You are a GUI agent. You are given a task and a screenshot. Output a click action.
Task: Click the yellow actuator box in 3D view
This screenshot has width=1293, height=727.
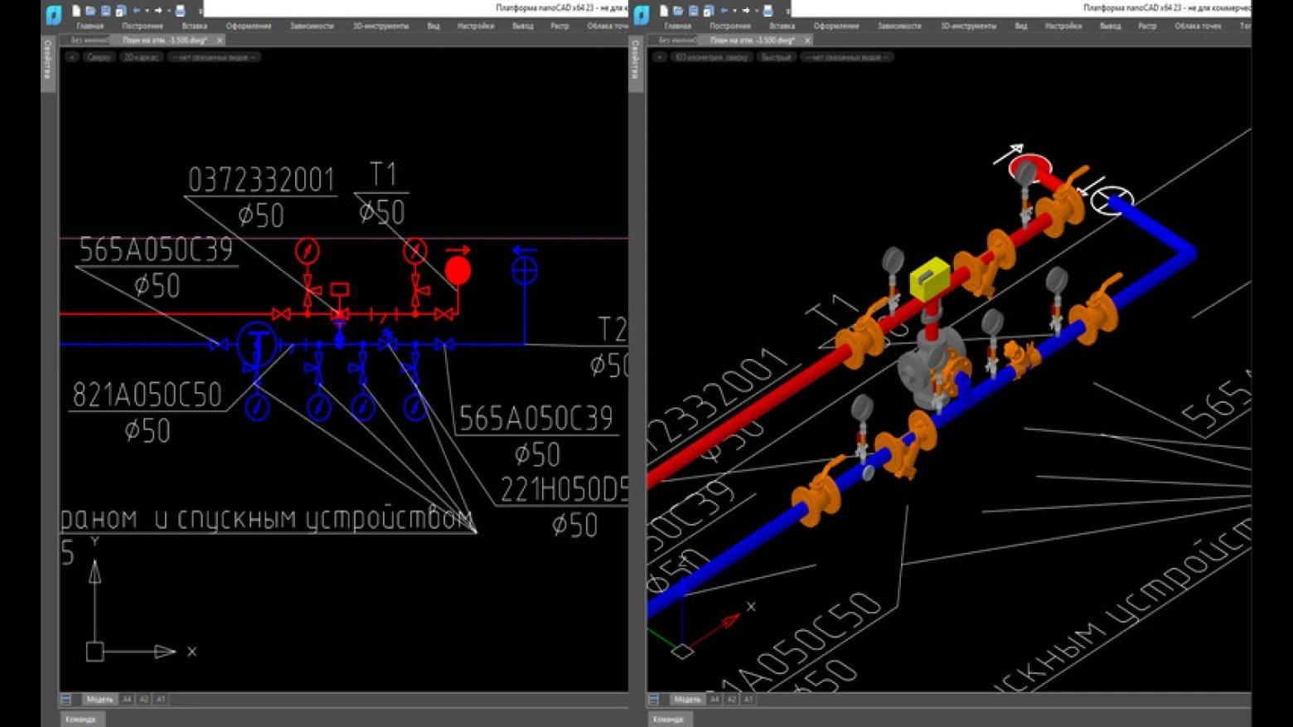[x=930, y=279]
